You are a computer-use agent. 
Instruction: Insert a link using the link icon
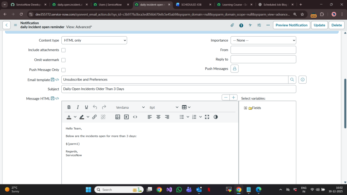[x=95, y=117]
